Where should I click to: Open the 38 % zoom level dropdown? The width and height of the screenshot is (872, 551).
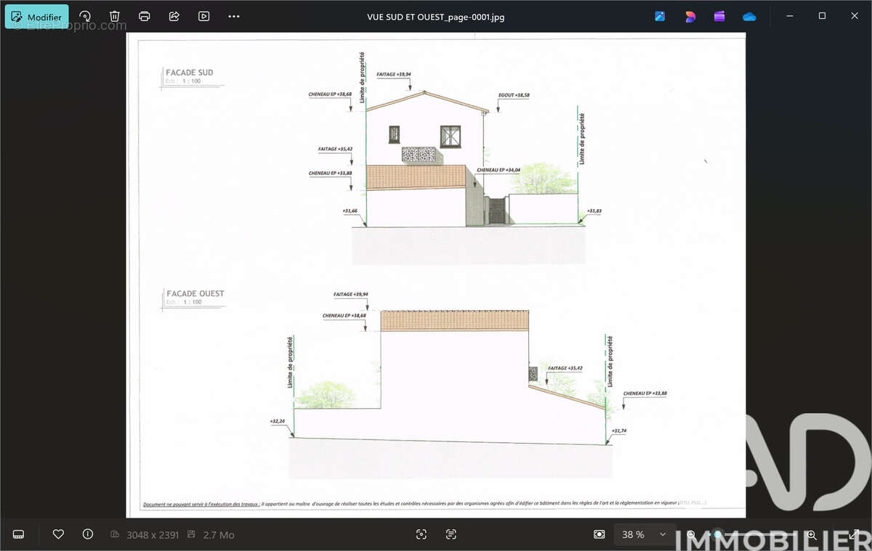pos(644,534)
